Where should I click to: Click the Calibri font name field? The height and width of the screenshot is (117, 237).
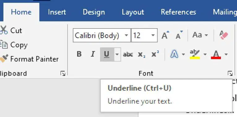tap(100, 35)
